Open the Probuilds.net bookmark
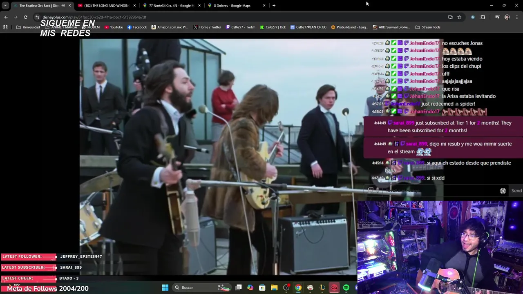Viewport: 523px width, 294px height. (350, 27)
